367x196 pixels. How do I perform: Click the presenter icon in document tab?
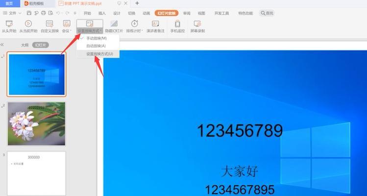coord(120,3)
